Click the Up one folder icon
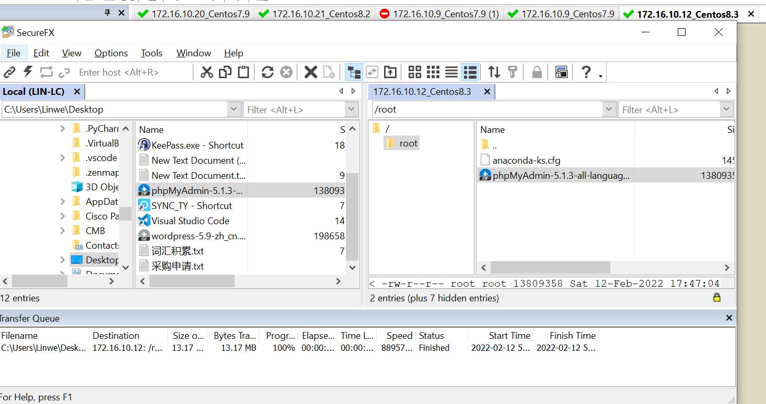Viewport: 766px width, 404px height. [390, 72]
